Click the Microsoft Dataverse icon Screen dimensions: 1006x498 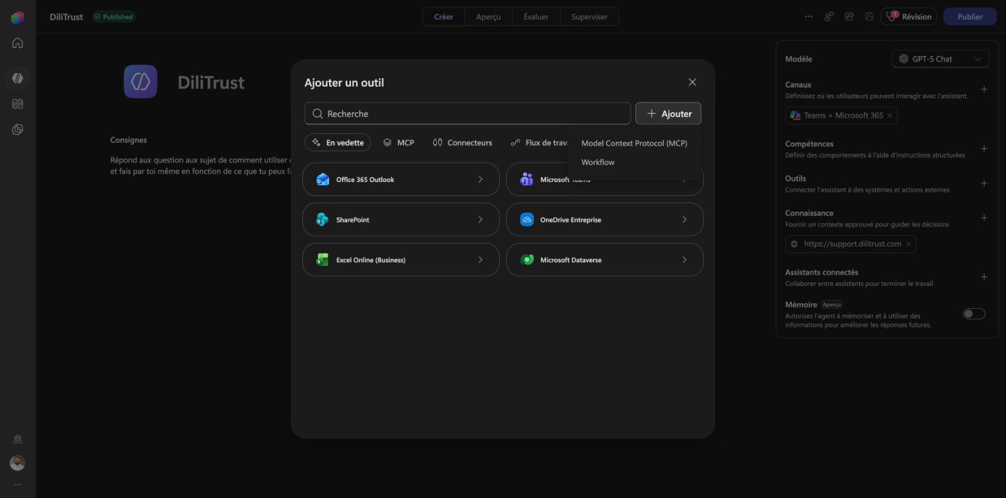(x=527, y=260)
